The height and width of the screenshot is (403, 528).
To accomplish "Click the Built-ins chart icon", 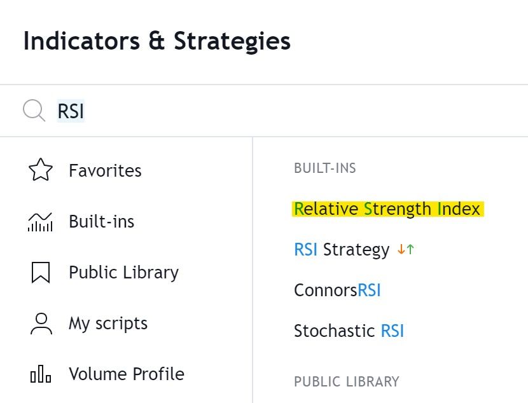I will (x=40, y=221).
